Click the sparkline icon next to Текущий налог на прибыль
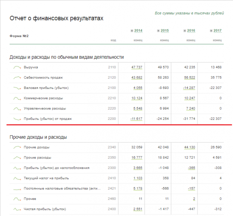Screen dimensions: 233x216 [x=17, y=178]
